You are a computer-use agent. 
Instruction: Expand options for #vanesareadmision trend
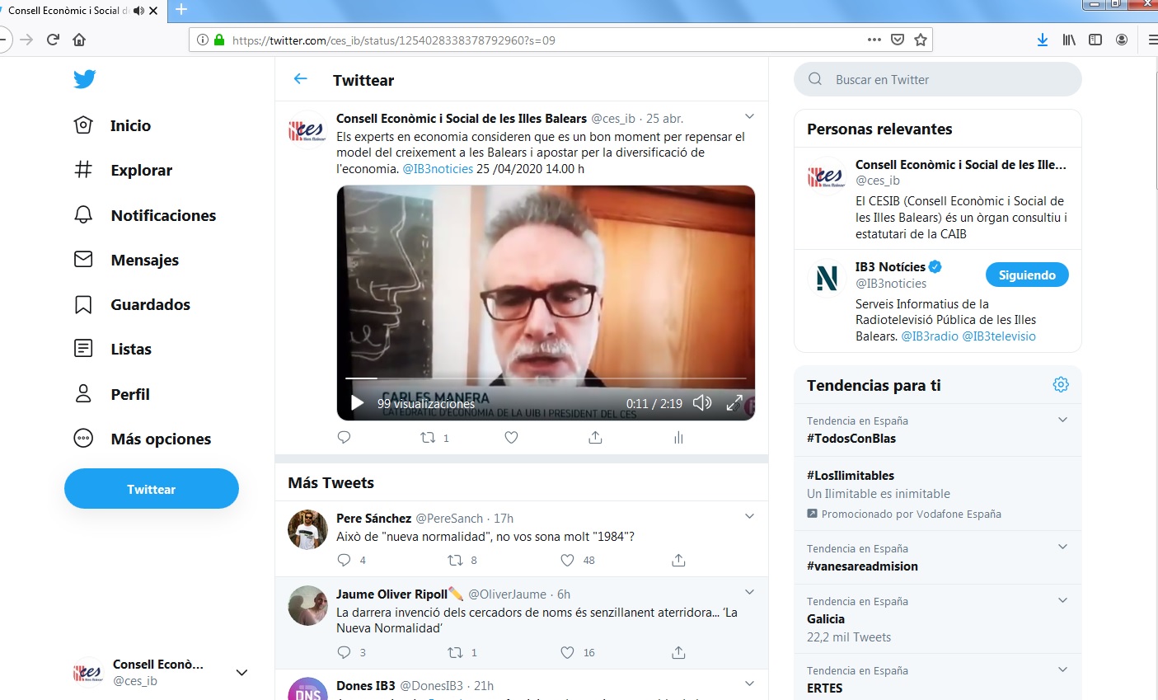pyautogui.click(x=1062, y=547)
